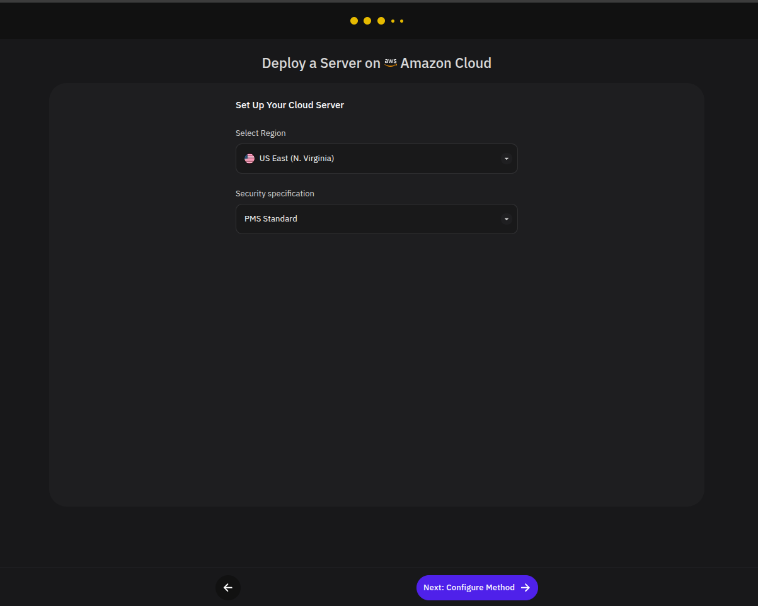Go back with the left arrow button
Image resolution: width=758 pixels, height=606 pixels.
point(228,588)
